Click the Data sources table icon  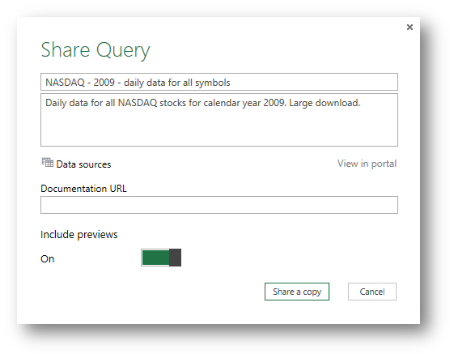coord(48,163)
